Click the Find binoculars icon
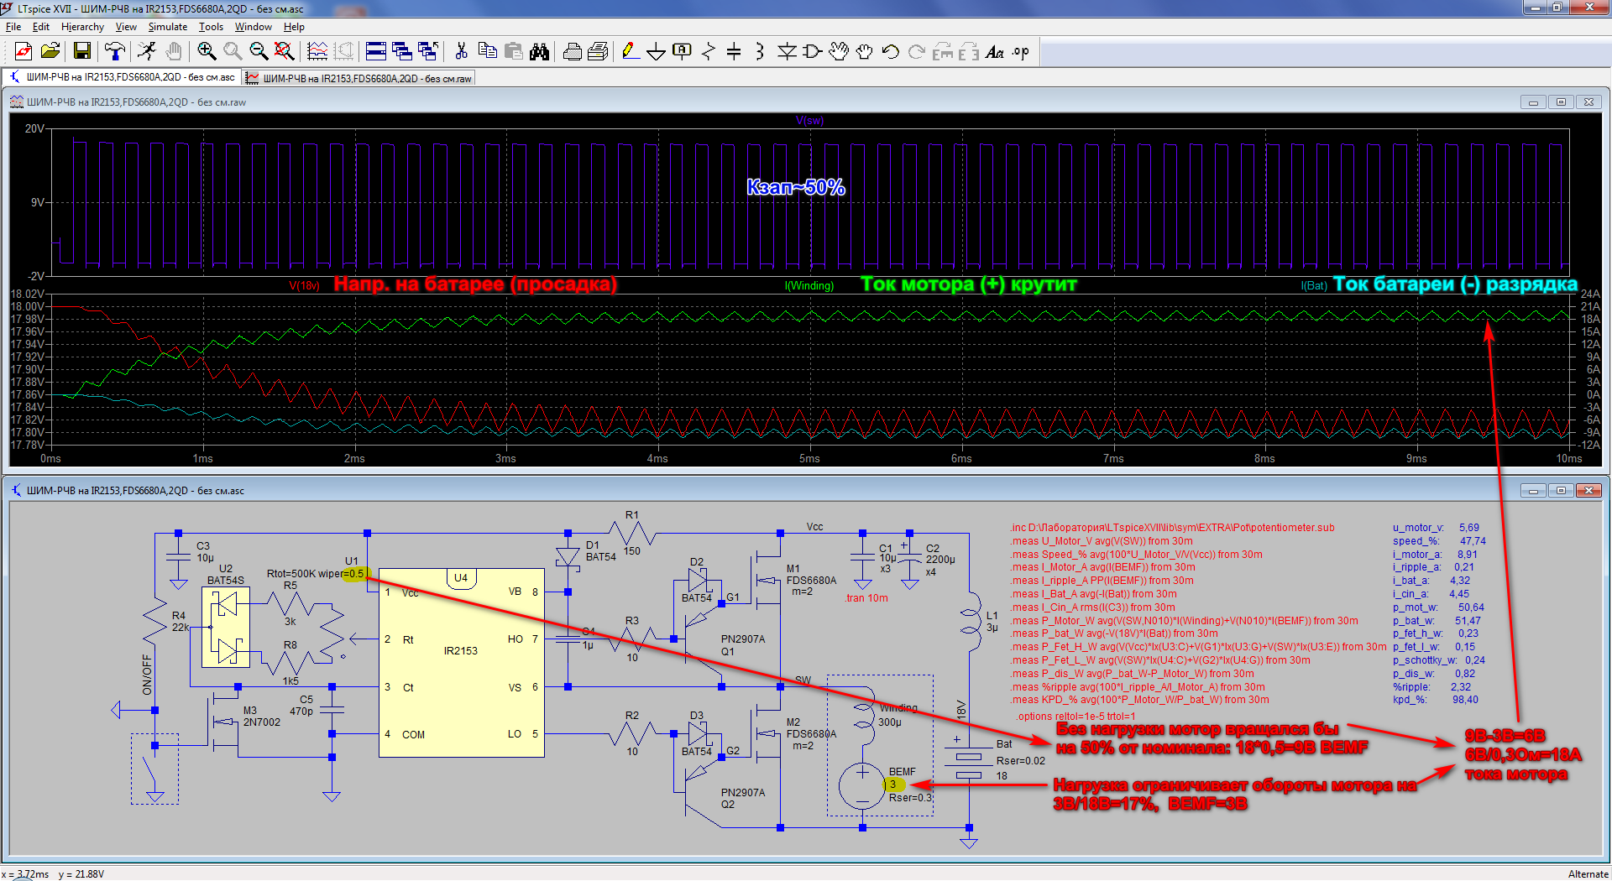 click(x=539, y=52)
